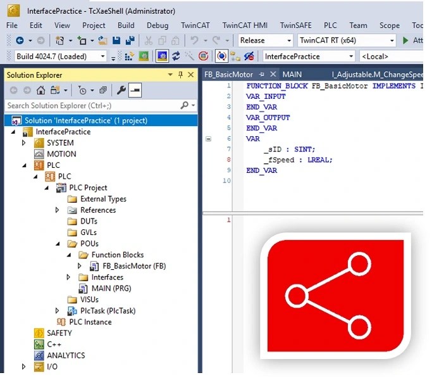The width and height of the screenshot is (432, 380).
Task: Click the Undo toolbar icon
Action: point(194,41)
